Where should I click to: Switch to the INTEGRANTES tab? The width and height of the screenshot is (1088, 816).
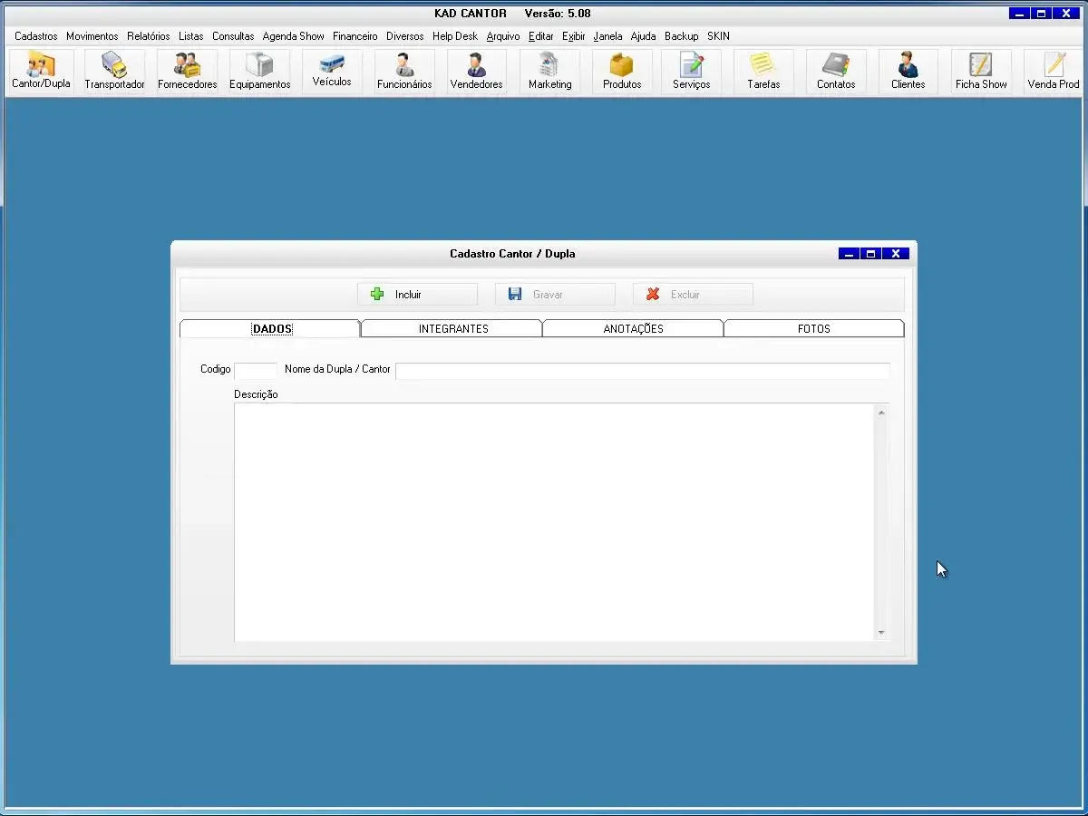[452, 329]
